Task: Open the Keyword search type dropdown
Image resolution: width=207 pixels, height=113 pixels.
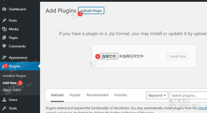Action: pyautogui.click(x=157, y=95)
